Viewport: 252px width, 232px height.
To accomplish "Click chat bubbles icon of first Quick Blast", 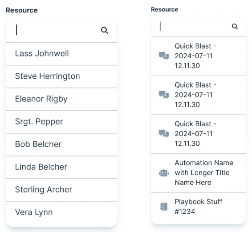I will click(x=164, y=56).
